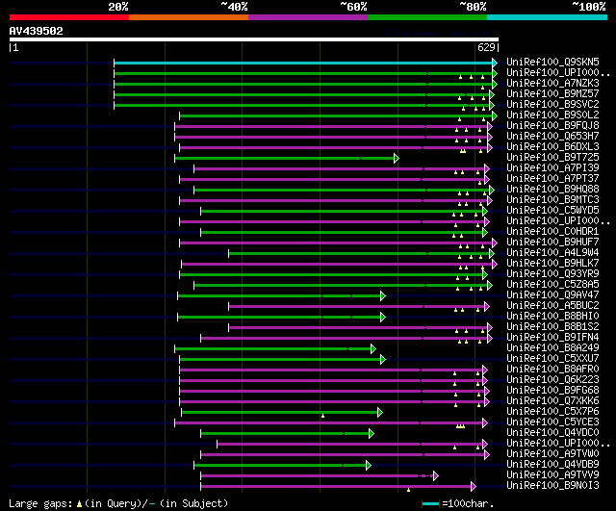Image resolution: width=616 pixels, height=511 pixels.
Task: Click the purple arrowhead ending the B9N0I3 alignment
Action: (x=474, y=487)
